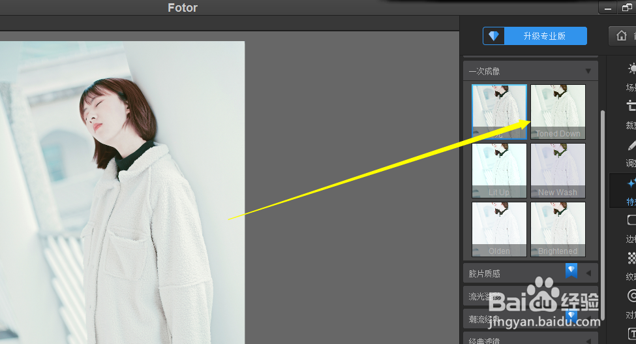This screenshot has height=344, width=636.
Task: Select the Text T icon in sidebar
Action: 632,334
